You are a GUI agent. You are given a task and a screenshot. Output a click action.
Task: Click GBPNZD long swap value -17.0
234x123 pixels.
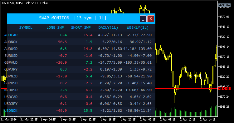(x=61, y=76)
